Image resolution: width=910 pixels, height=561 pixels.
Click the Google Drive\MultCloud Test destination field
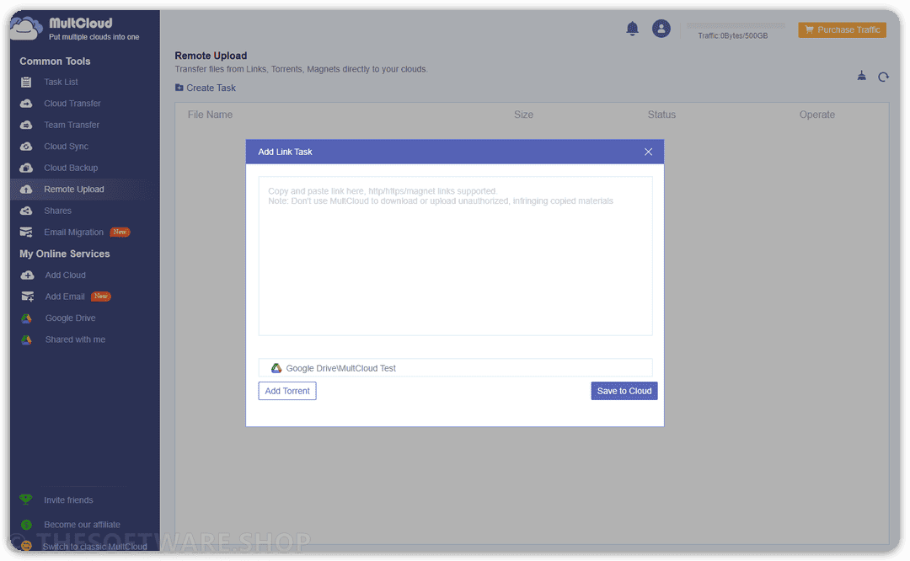tap(456, 368)
